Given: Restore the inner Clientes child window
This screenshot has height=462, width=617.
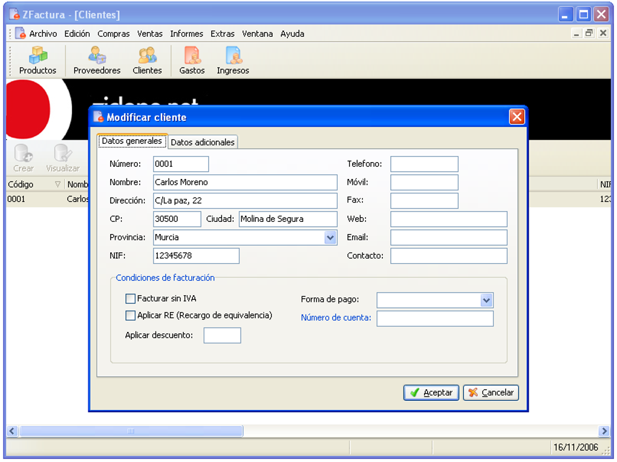Looking at the screenshot, I should [589, 33].
